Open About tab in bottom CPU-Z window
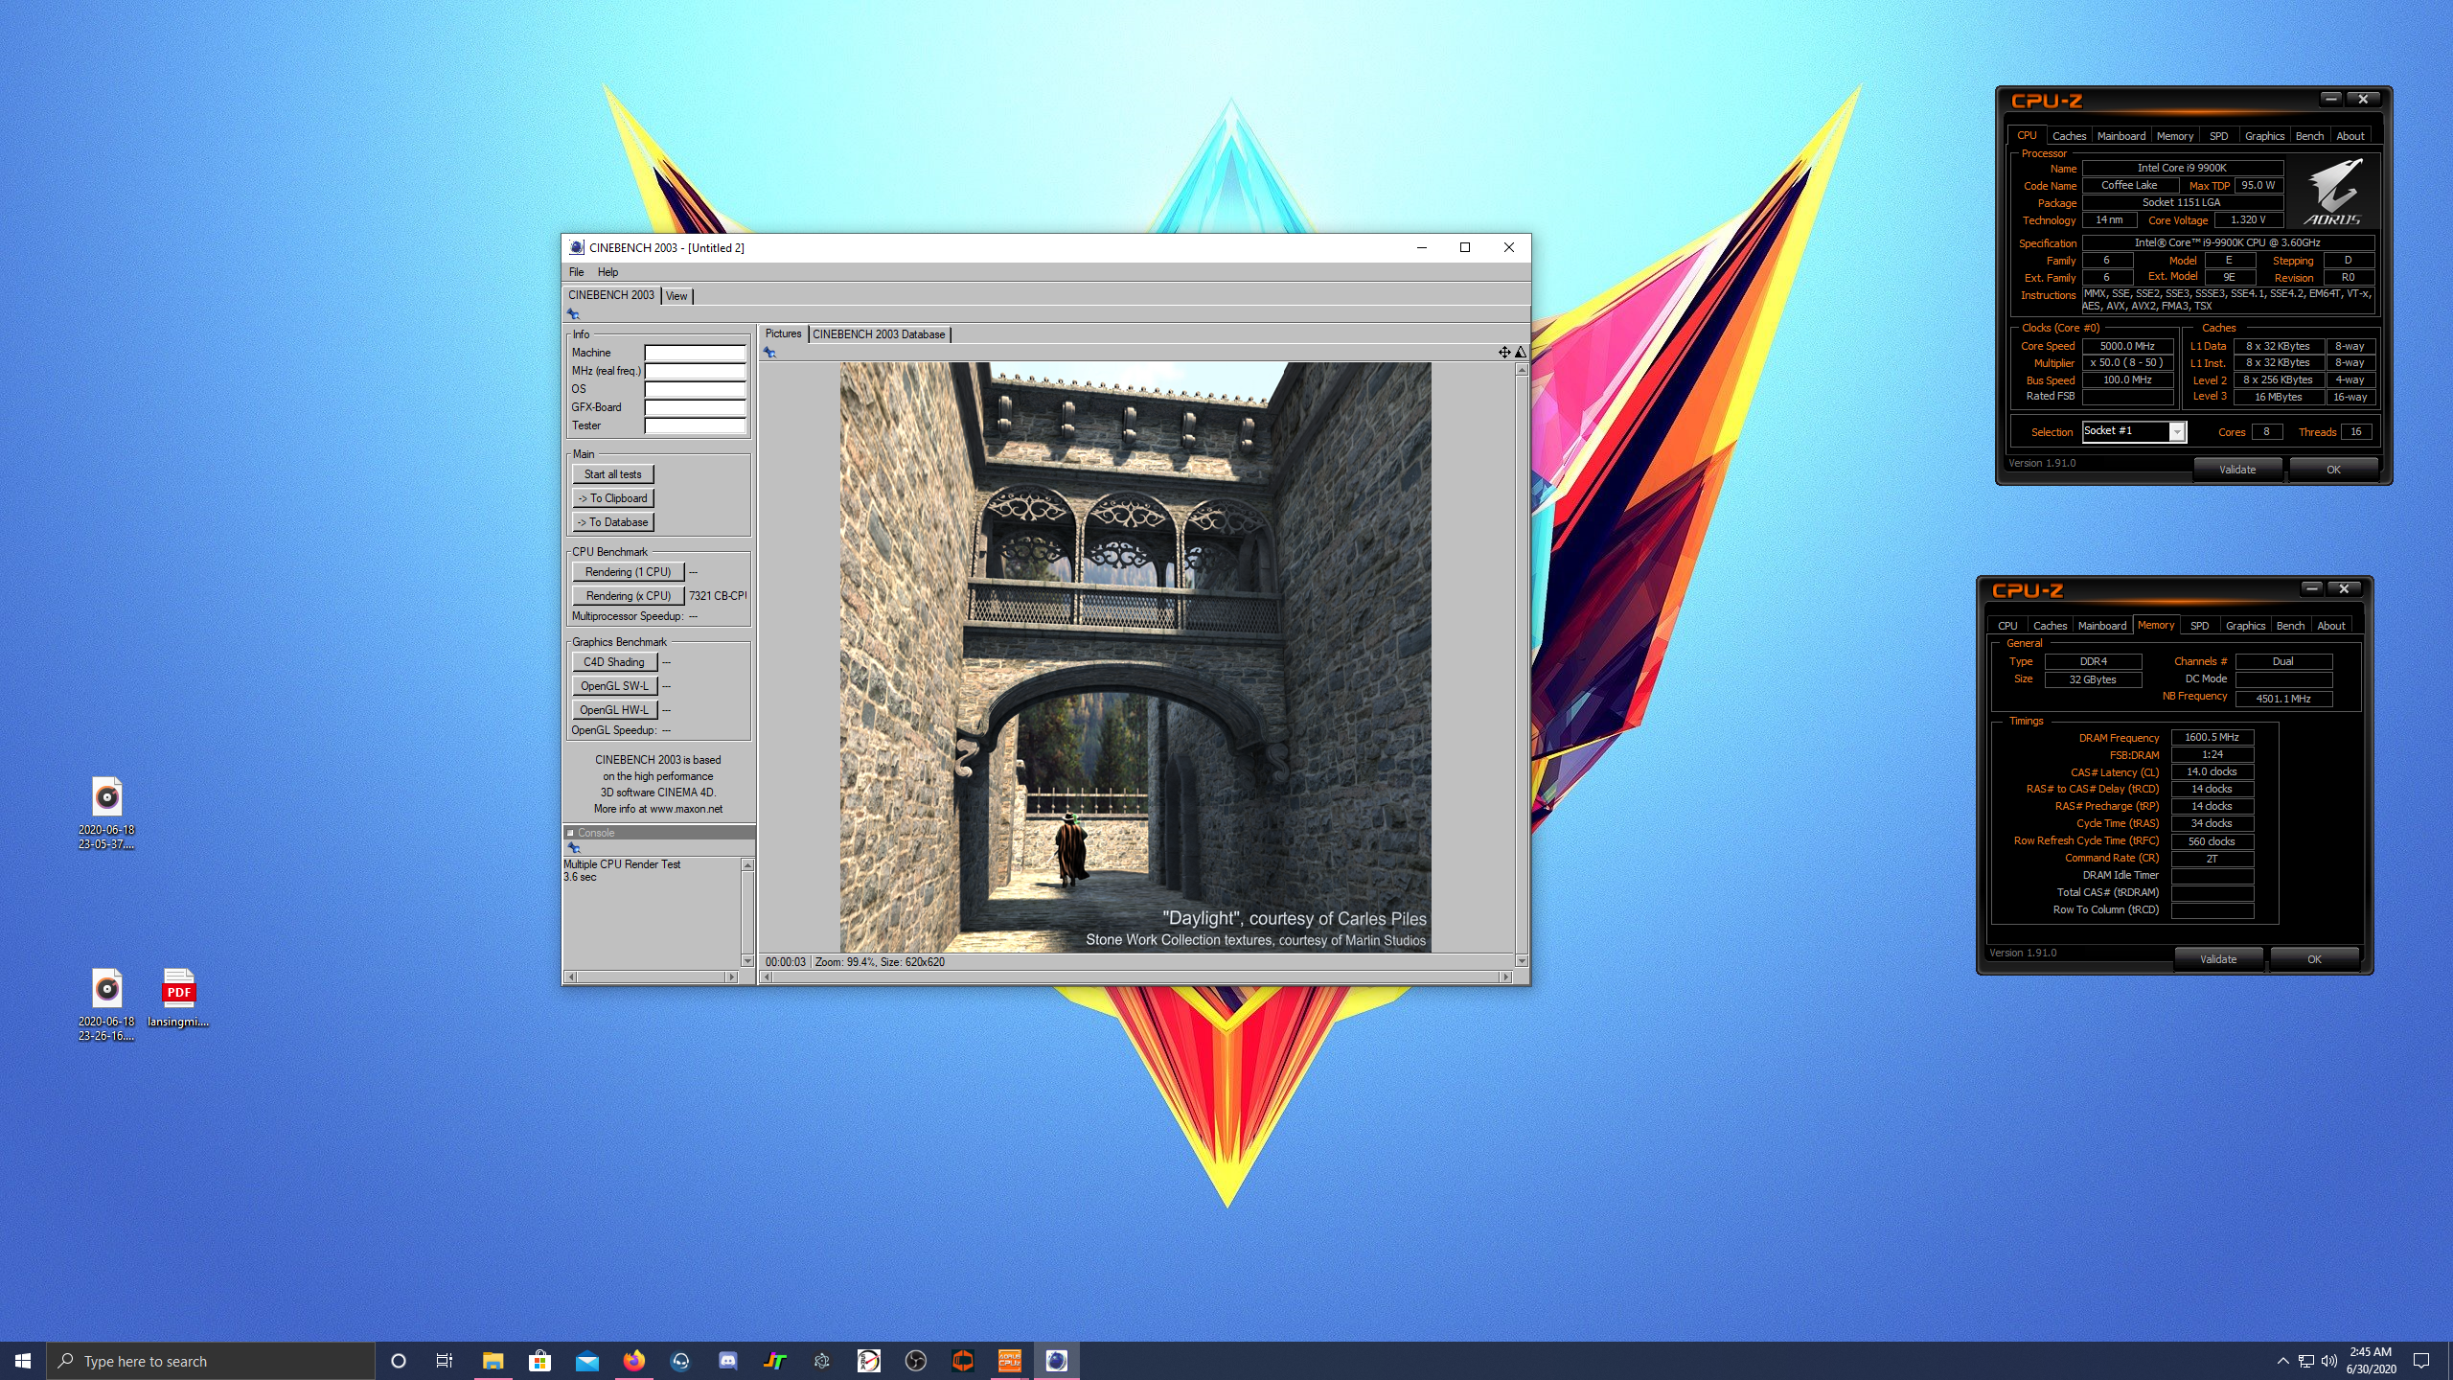The height and width of the screenshot is (1380, 2453). tap(2331, 626)
